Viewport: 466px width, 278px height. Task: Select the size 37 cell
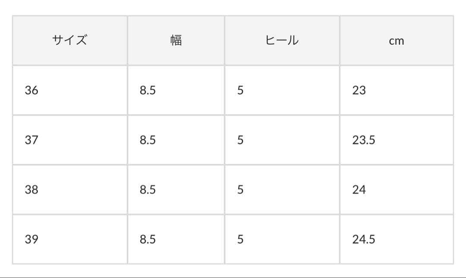pos(31,140)
